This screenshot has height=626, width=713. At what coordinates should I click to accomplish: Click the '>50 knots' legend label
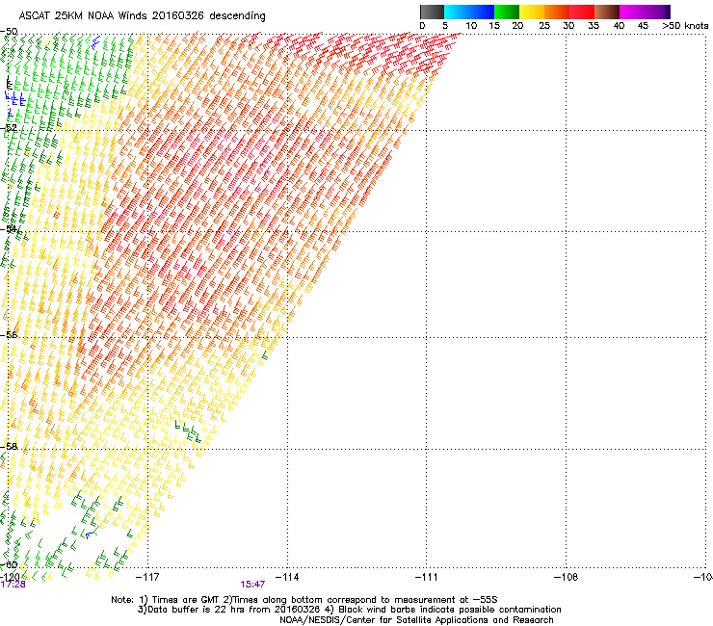click(x=685, y=26)
